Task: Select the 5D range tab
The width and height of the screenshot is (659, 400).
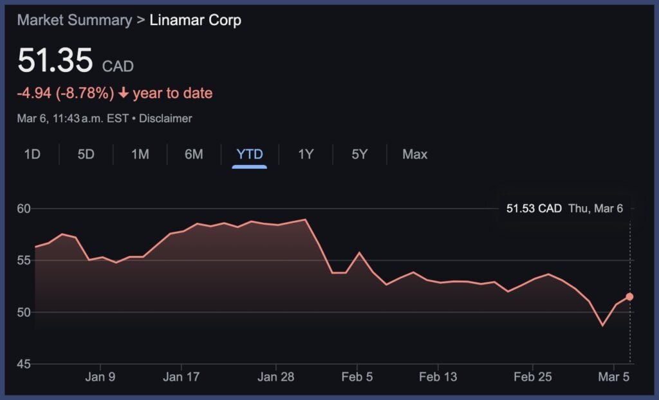Action: click(86, 155)
